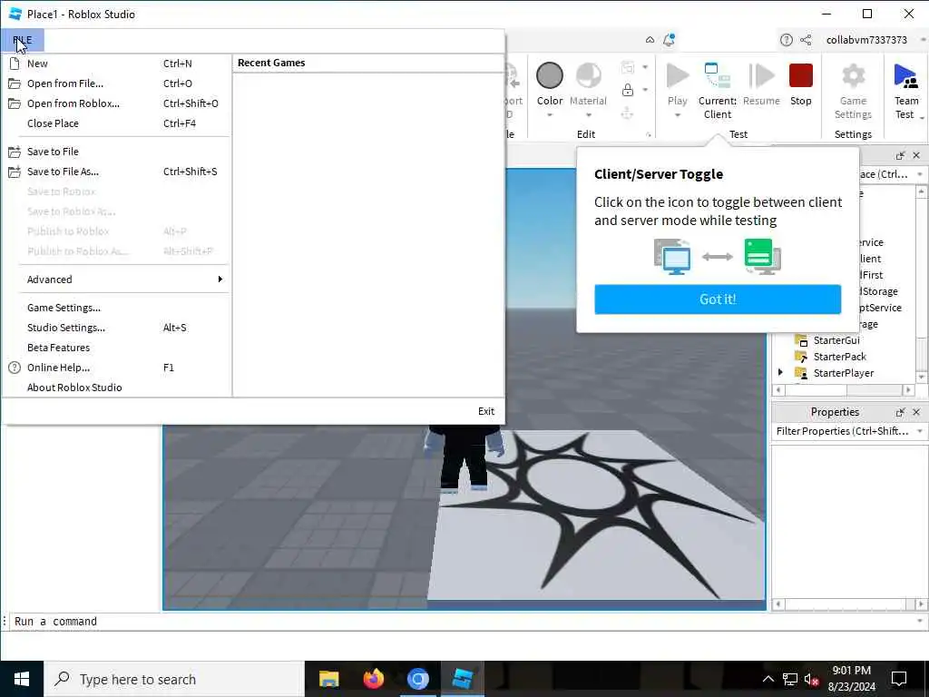
Task: Click the Save to File As disk icon
Action: pyautogui.click(x=15, y=172)
